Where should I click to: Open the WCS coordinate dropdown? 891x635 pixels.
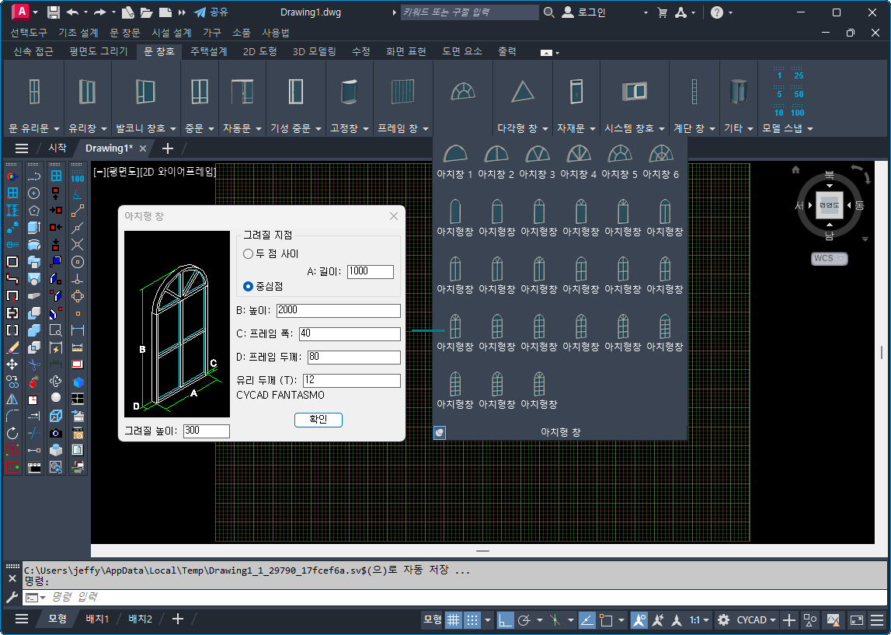[x=829, y=258]
